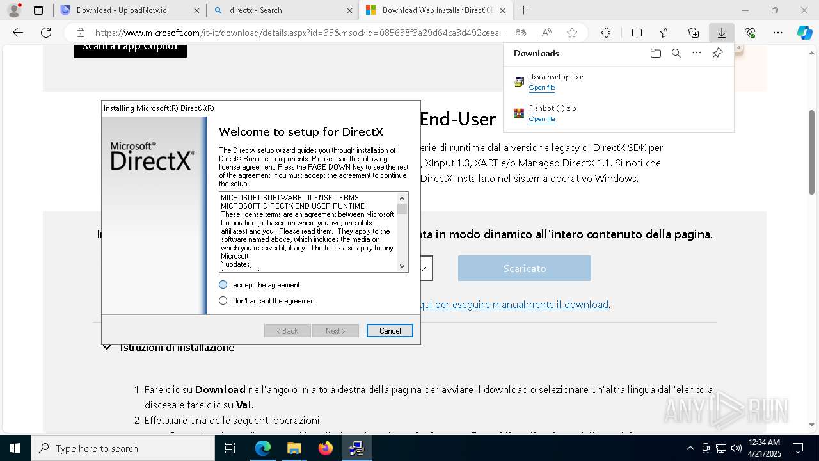
Task: Open Browser essentials icon
Action: [750, 33]
